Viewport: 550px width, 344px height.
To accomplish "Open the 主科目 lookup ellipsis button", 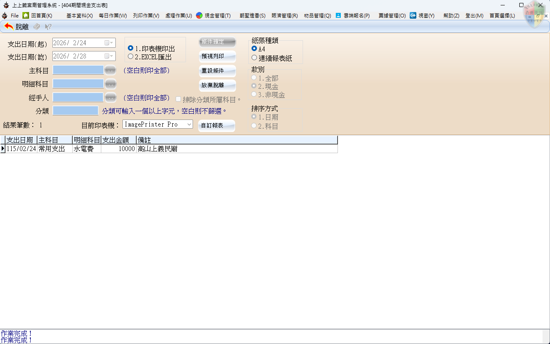I will tap(110, 70).
